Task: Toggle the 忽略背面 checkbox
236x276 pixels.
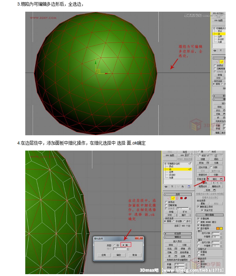Action: [166, 205]
